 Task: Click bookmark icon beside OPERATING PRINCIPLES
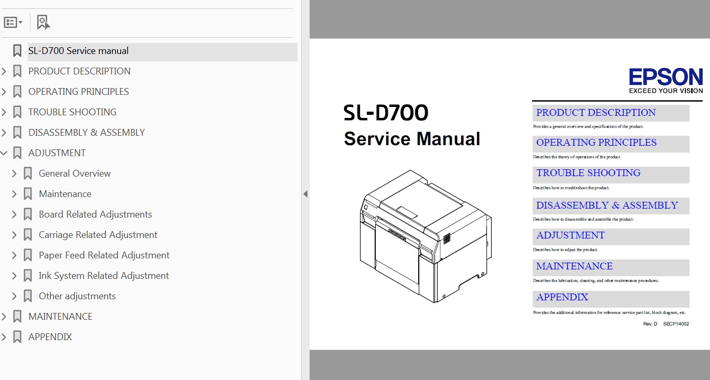[x=17, y=92]
